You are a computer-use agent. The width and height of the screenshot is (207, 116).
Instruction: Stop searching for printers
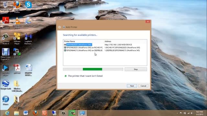(136, 69)
